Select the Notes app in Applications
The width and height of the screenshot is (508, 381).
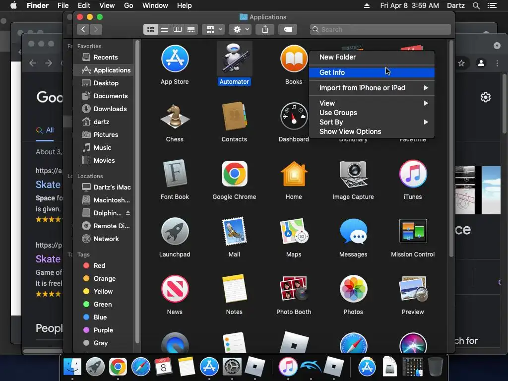point(234,289)
